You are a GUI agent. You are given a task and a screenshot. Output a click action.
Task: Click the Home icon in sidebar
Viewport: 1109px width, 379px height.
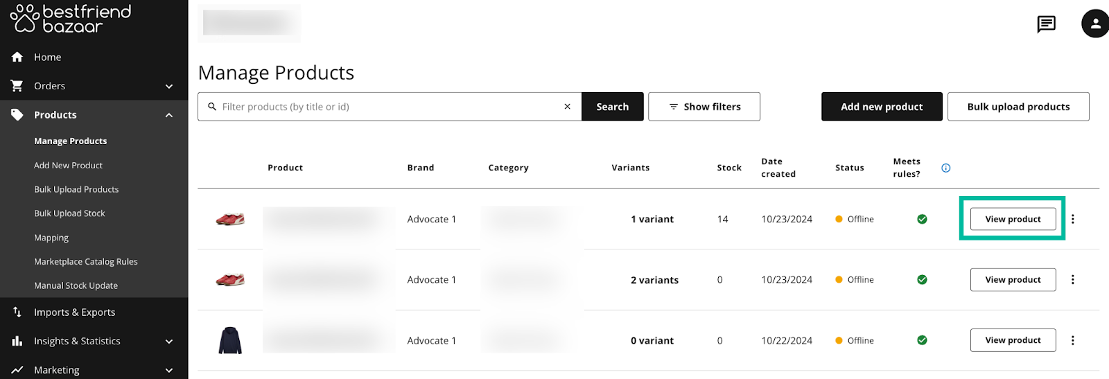click(x=17, y=57)
